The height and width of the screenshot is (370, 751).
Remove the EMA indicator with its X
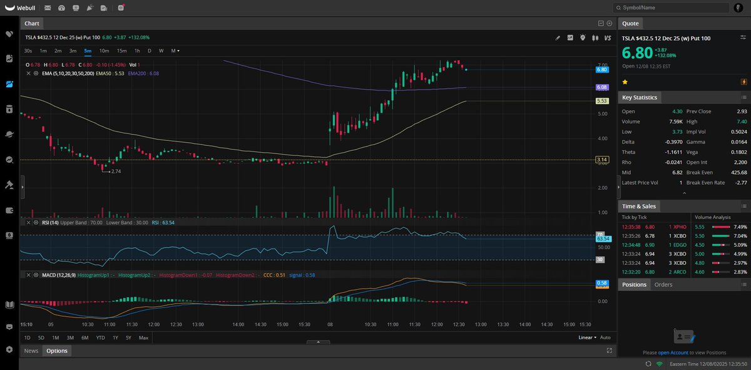(x=28, y=73)
